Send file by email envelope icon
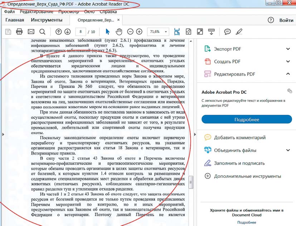The height and width of the screenshot is (226, 296). pyautogui.click(x=31, y=32)
